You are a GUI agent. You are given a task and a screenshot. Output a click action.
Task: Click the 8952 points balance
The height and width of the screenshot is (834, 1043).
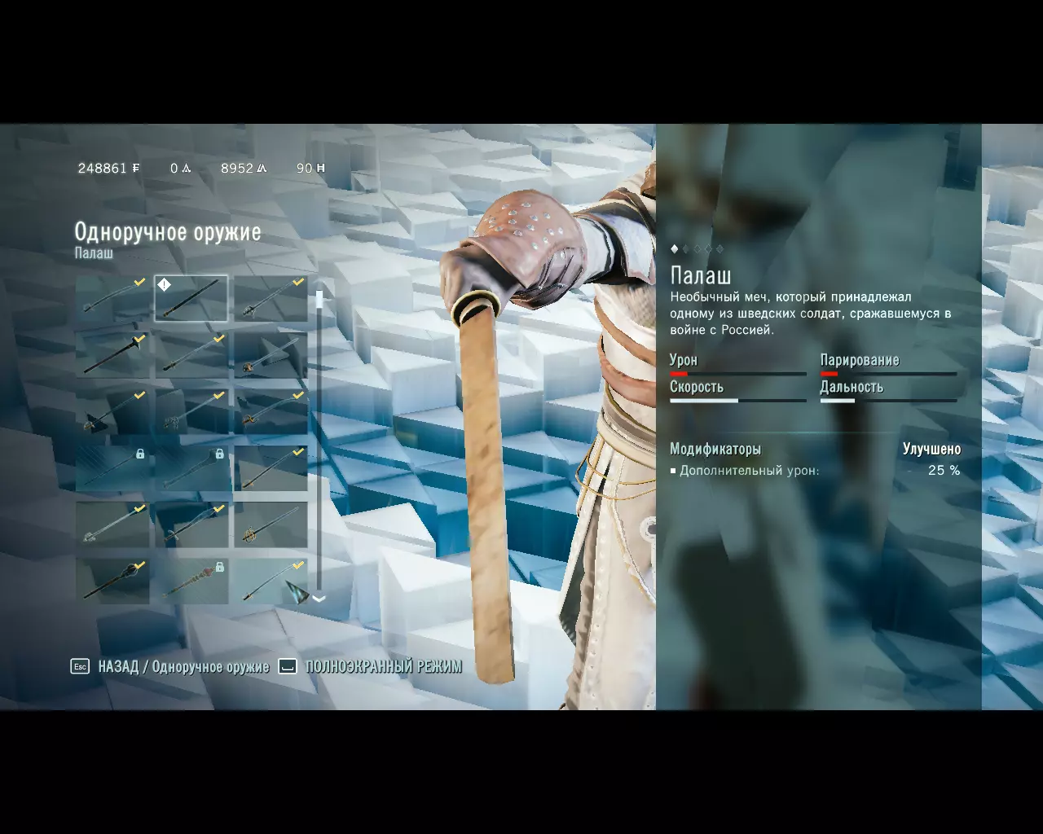point(237,169)
